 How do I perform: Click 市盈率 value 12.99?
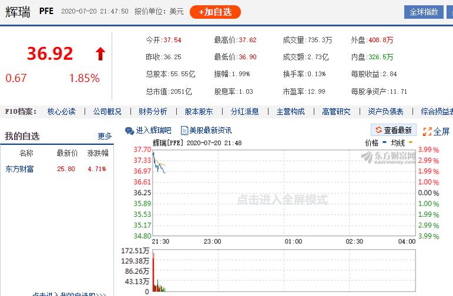317,91
